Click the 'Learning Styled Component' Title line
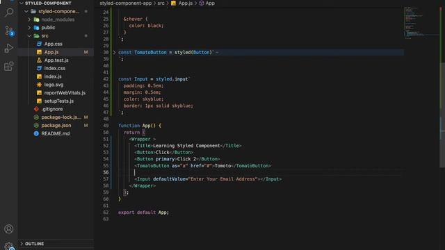Screen dimensions: 445x250 (188, 145)
